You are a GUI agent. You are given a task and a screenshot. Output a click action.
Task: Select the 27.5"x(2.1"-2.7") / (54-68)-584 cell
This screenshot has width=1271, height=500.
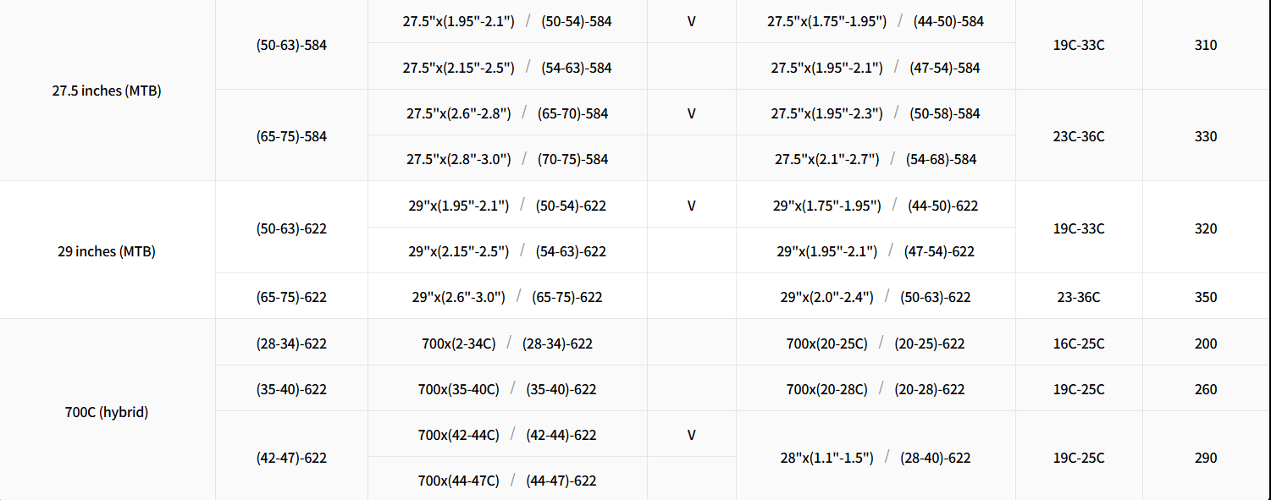pos(876,159)
